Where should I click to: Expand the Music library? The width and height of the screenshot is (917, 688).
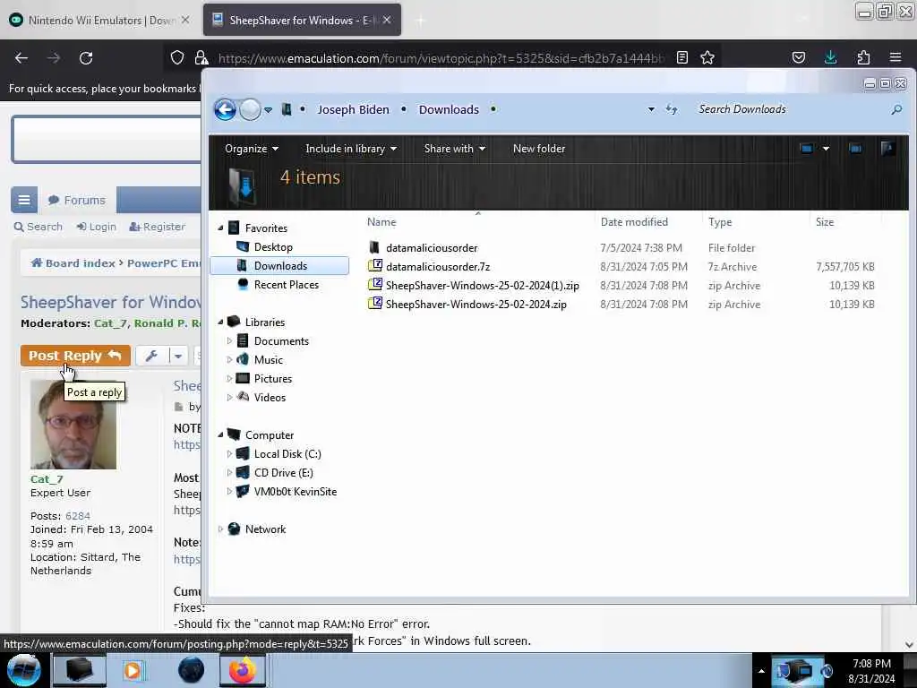(229, 359)
